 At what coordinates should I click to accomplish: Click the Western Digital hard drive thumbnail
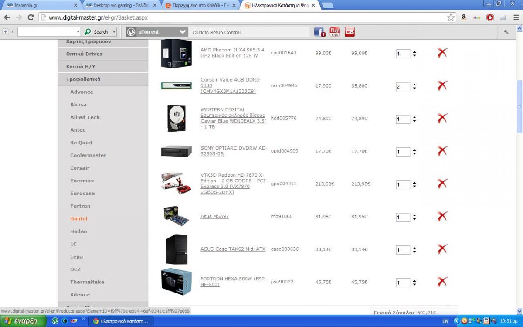coord(176,118)
